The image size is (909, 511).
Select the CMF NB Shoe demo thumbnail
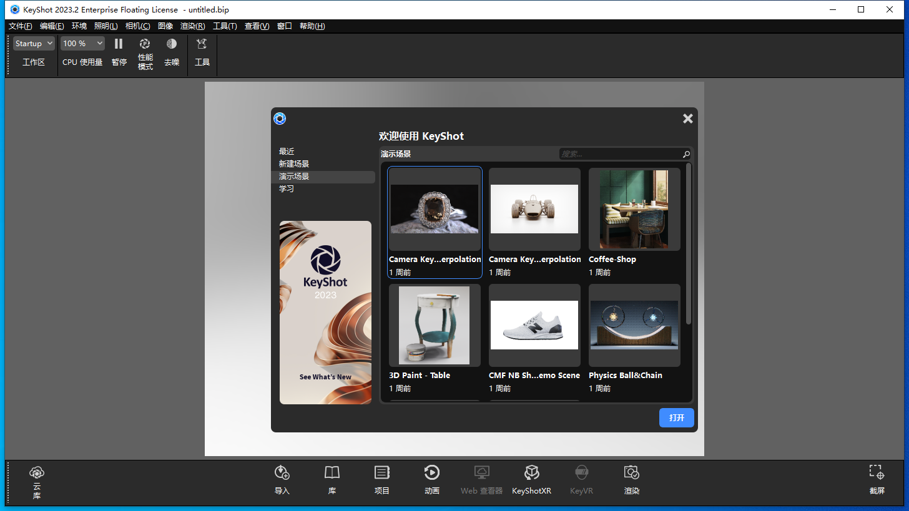[x=534, y=325]
